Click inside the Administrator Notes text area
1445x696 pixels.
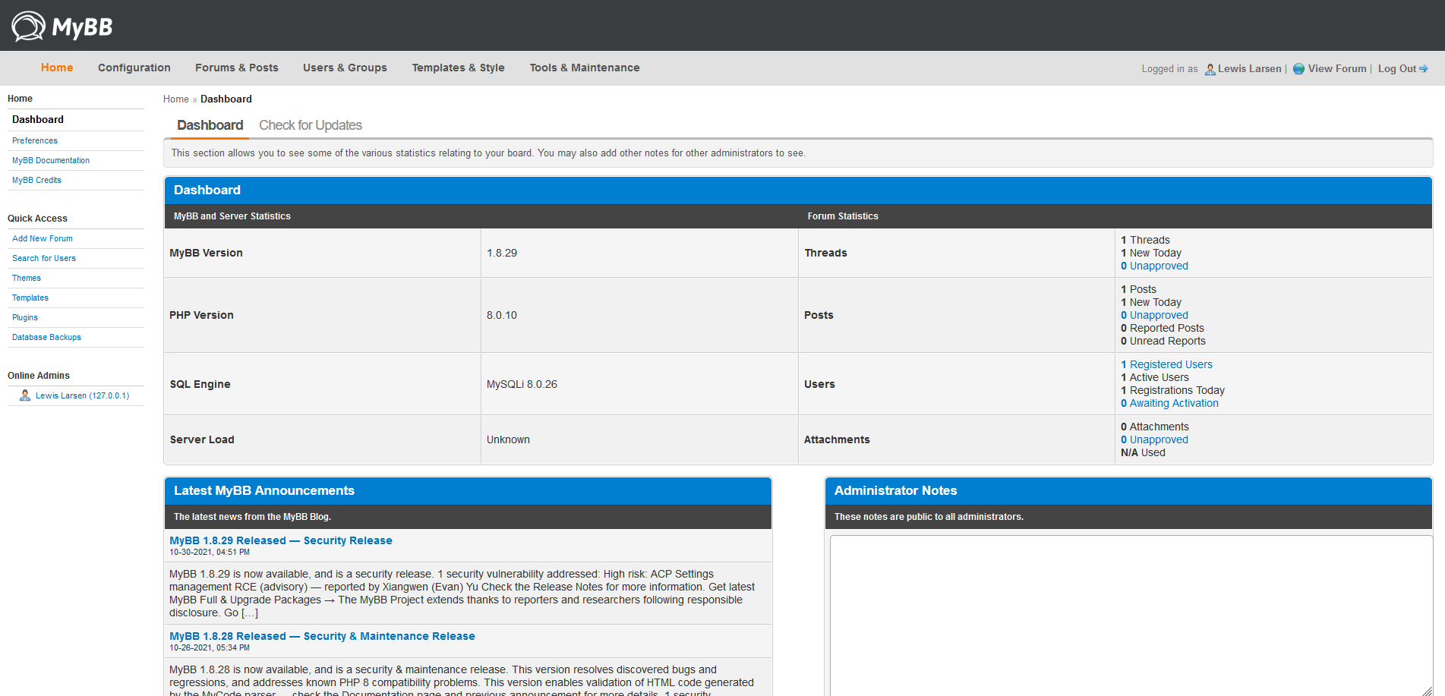point(1130,615)
